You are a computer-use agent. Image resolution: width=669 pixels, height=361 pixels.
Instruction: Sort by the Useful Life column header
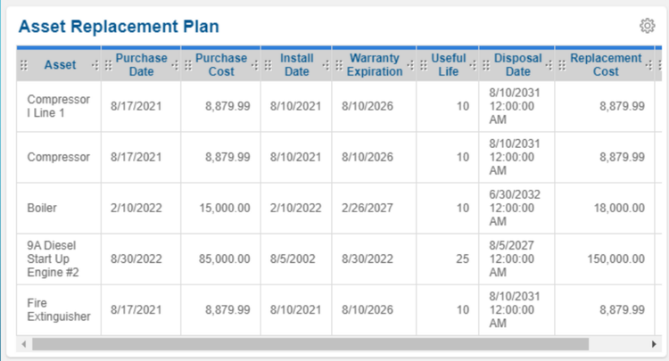[x=448, y=65]
